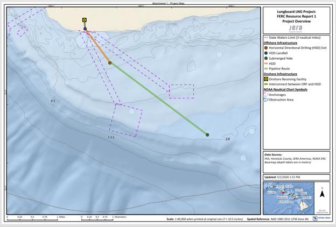This screenshot has height=227, width=336.
Task: Click the orange HDD line legend swatch
Action: [x=266, y=63]
